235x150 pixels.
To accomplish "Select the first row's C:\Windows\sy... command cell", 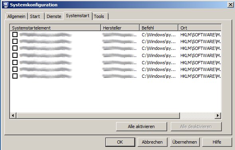I will tap(158, 35).
